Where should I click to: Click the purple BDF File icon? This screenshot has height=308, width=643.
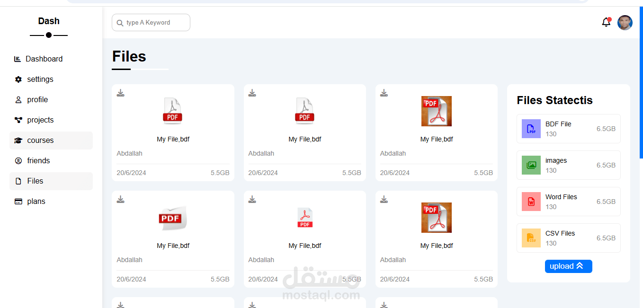531,129
